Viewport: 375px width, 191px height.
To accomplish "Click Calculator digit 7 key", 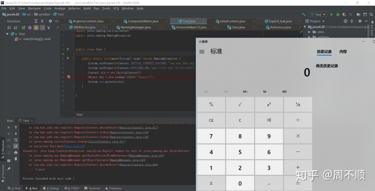I will coord(211,136).
